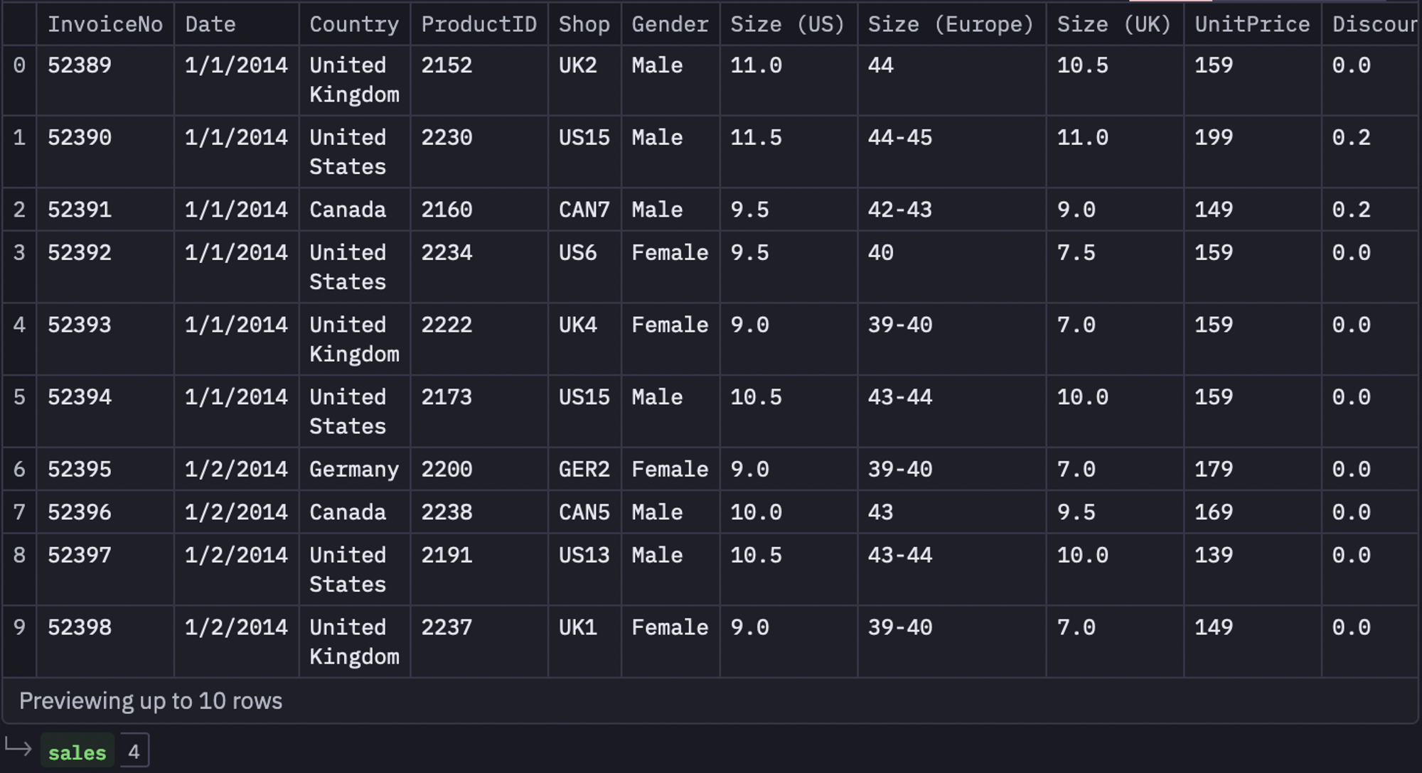Click the row index 9 cell
Viewport: 1422px width, 773px height.
tap(19, 627)
